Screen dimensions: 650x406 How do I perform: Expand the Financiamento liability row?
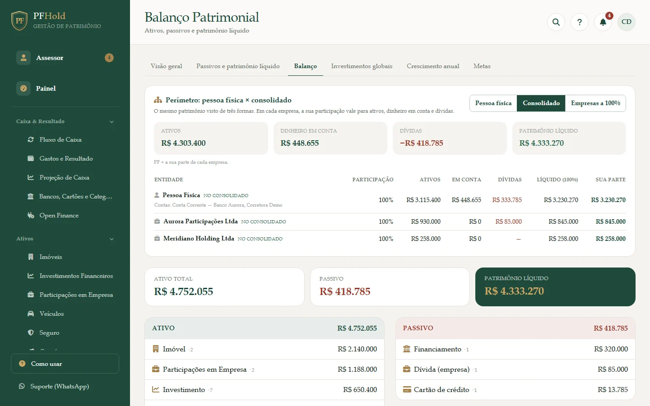pos(515,349)
